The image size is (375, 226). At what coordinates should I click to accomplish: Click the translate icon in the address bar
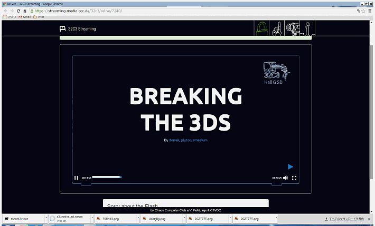(359, 11)
